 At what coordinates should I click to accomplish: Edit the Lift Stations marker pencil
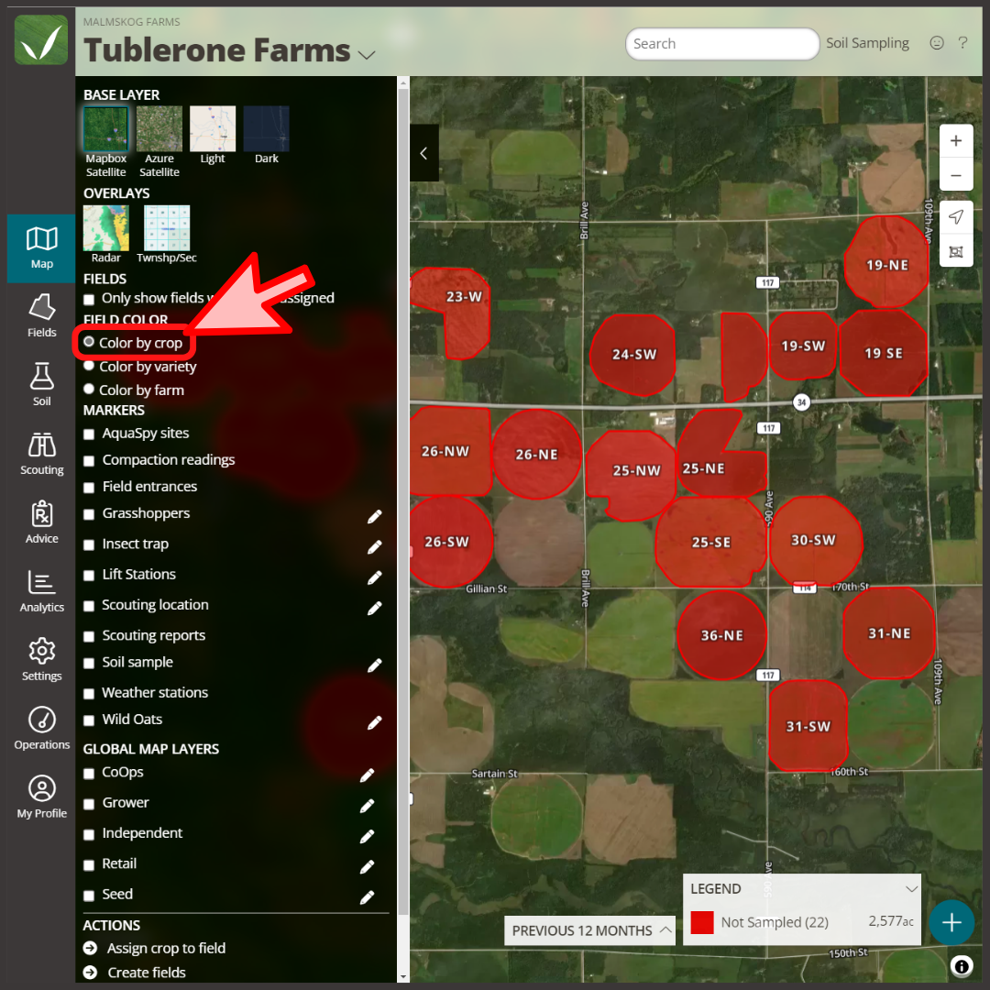point(374,577)
